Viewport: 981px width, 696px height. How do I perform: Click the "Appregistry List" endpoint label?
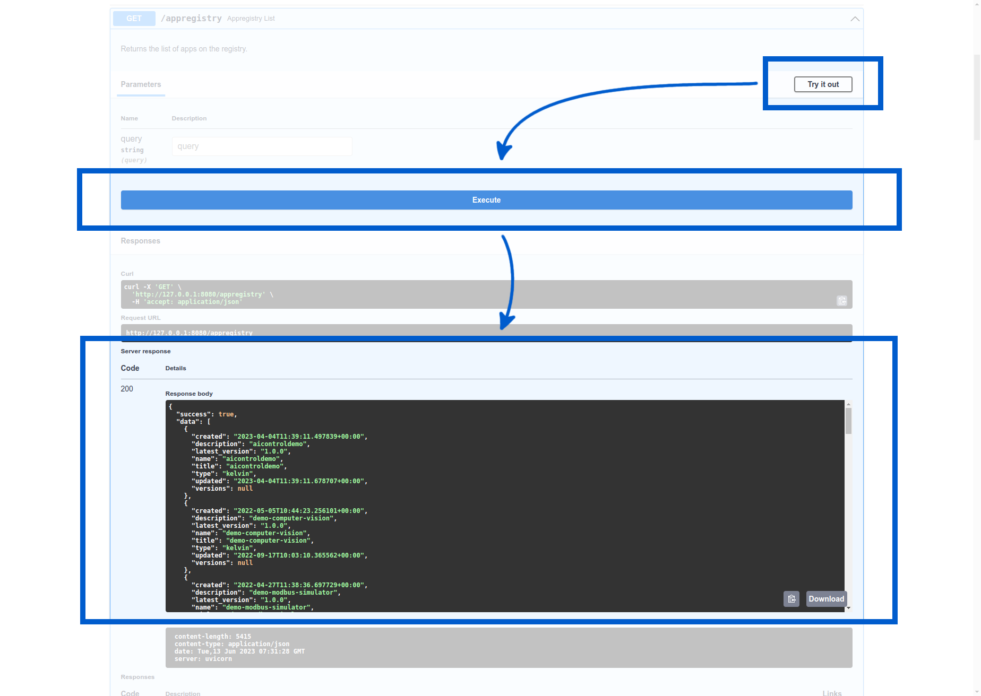point(251,18)
